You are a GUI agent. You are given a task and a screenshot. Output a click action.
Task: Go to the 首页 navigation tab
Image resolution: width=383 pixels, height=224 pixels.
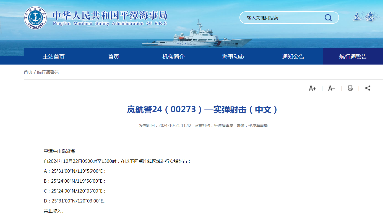[x=113, y=57]
